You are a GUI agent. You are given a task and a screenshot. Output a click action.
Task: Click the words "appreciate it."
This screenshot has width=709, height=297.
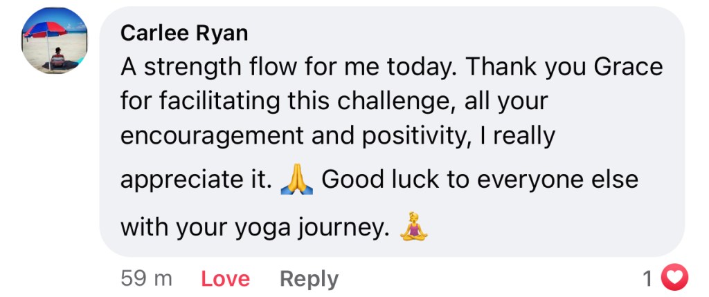(196, 181)
